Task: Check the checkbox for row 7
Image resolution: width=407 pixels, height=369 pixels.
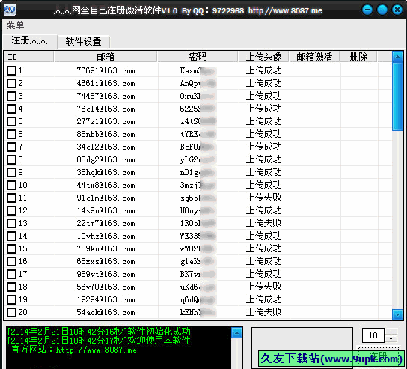Action: point(11,147)
